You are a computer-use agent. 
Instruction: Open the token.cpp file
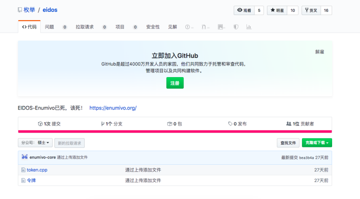(x=37, y=170)
